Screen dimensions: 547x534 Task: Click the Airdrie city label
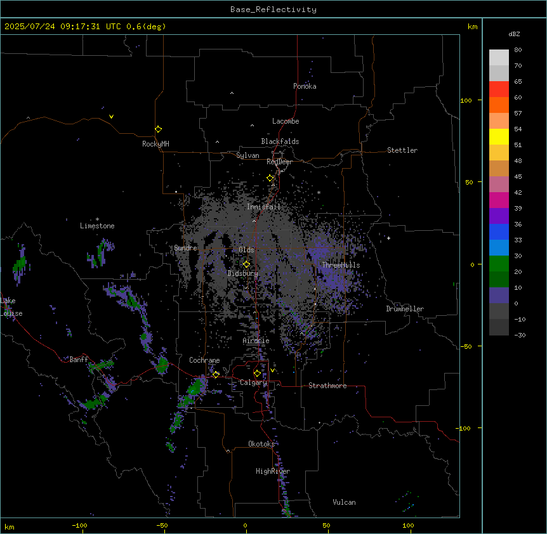[256, 341]
